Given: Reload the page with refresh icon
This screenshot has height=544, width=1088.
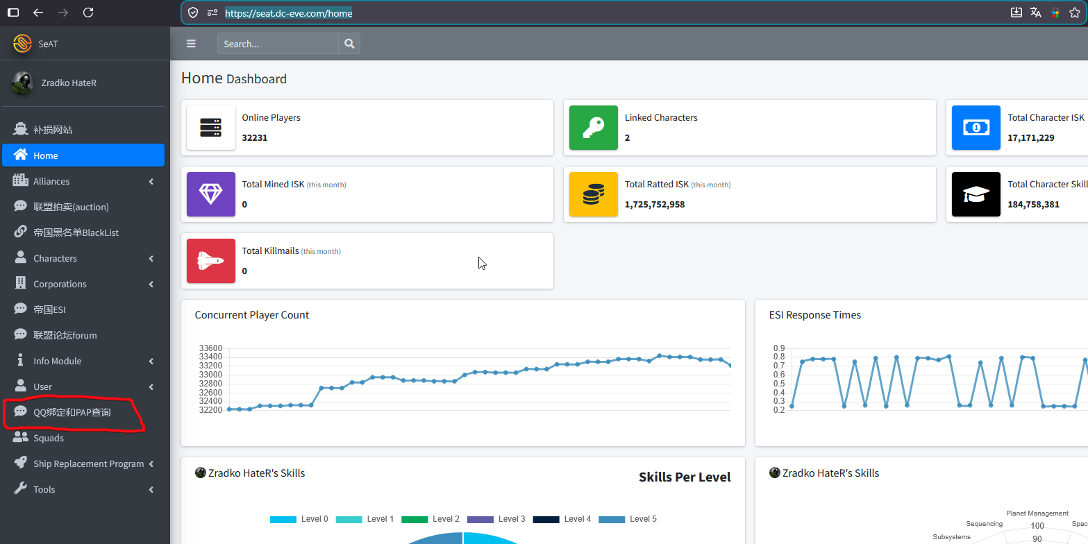Looking at the screenshot, I should click(88, 12).
